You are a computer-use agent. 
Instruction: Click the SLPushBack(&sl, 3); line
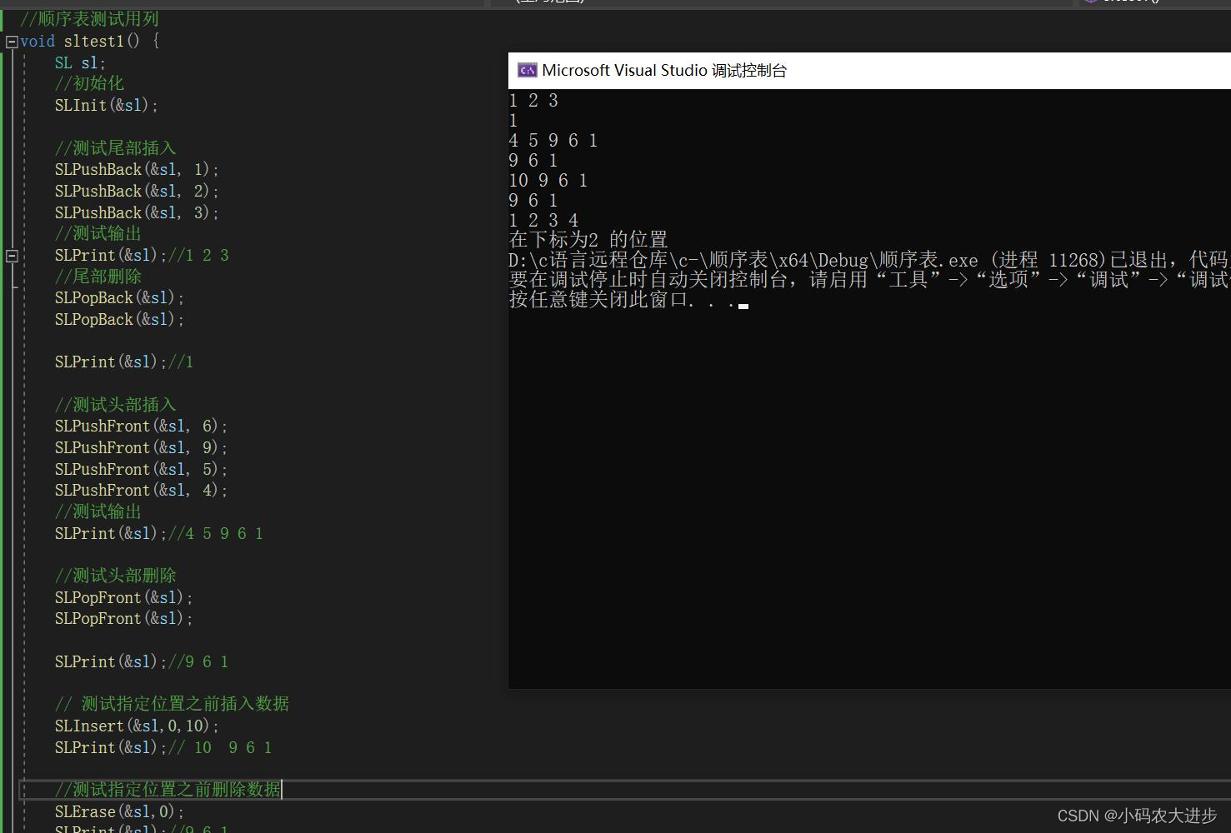click(137, 212)
